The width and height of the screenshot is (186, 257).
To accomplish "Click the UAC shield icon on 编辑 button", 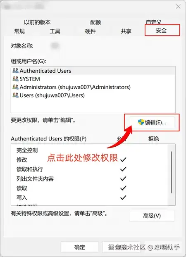I will tap(141, 122).
